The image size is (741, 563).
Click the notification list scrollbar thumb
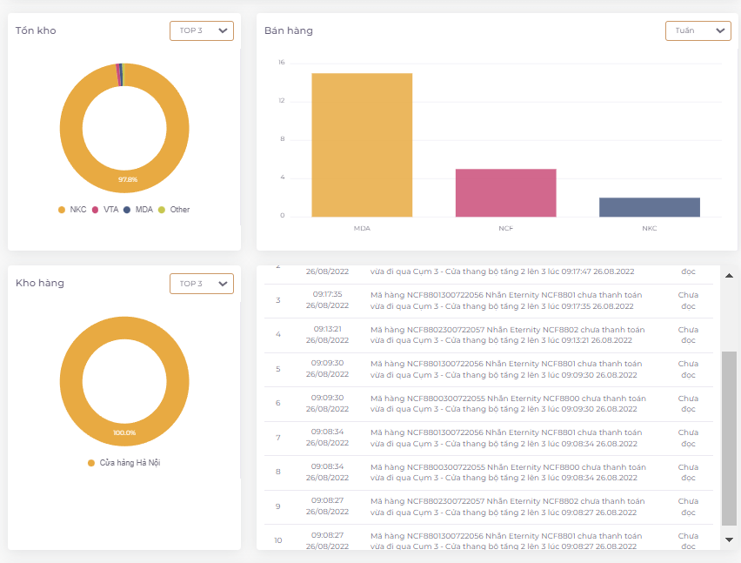pos(729,438)
